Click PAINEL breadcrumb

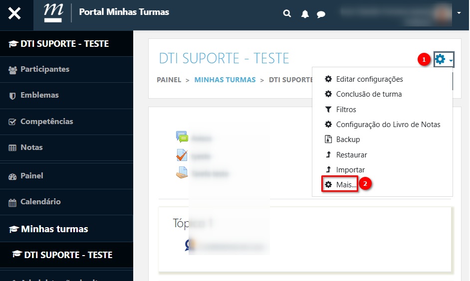point(169,80)
